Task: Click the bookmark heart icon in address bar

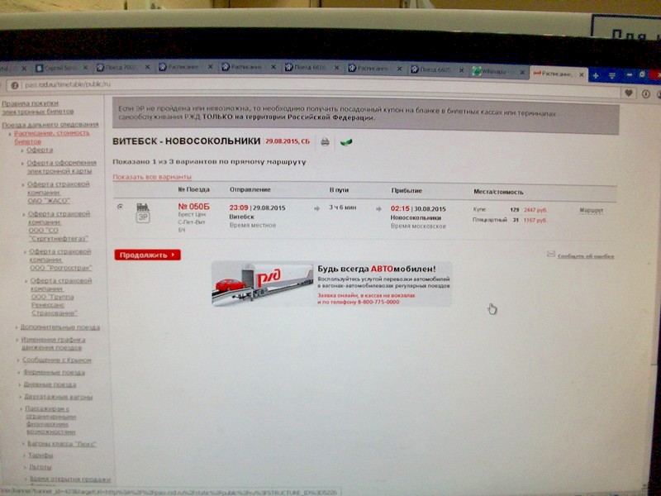Action: [x=627, y=94]
